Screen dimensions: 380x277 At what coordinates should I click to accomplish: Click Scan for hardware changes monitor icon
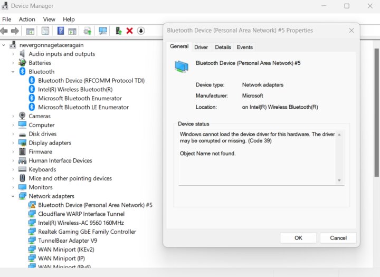pyautogui.click(x=103, y=31)
